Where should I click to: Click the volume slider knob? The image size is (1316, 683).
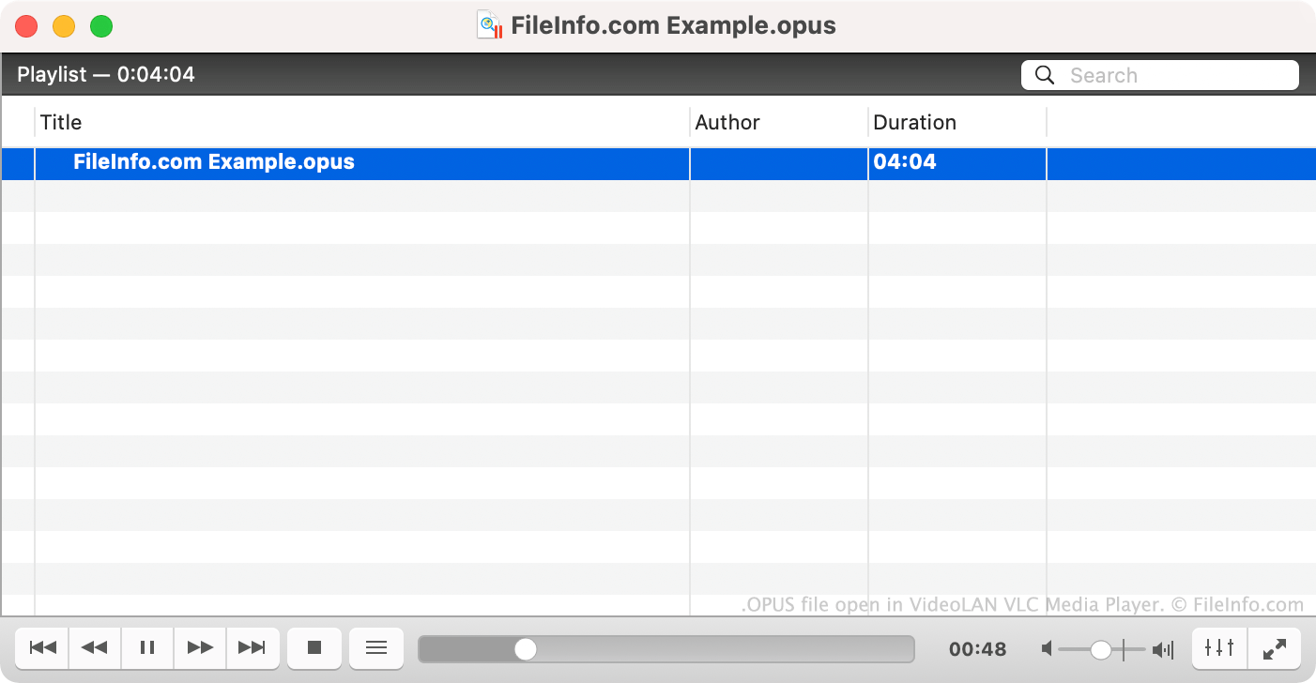pyautogui.click(x=1101, y=649)
